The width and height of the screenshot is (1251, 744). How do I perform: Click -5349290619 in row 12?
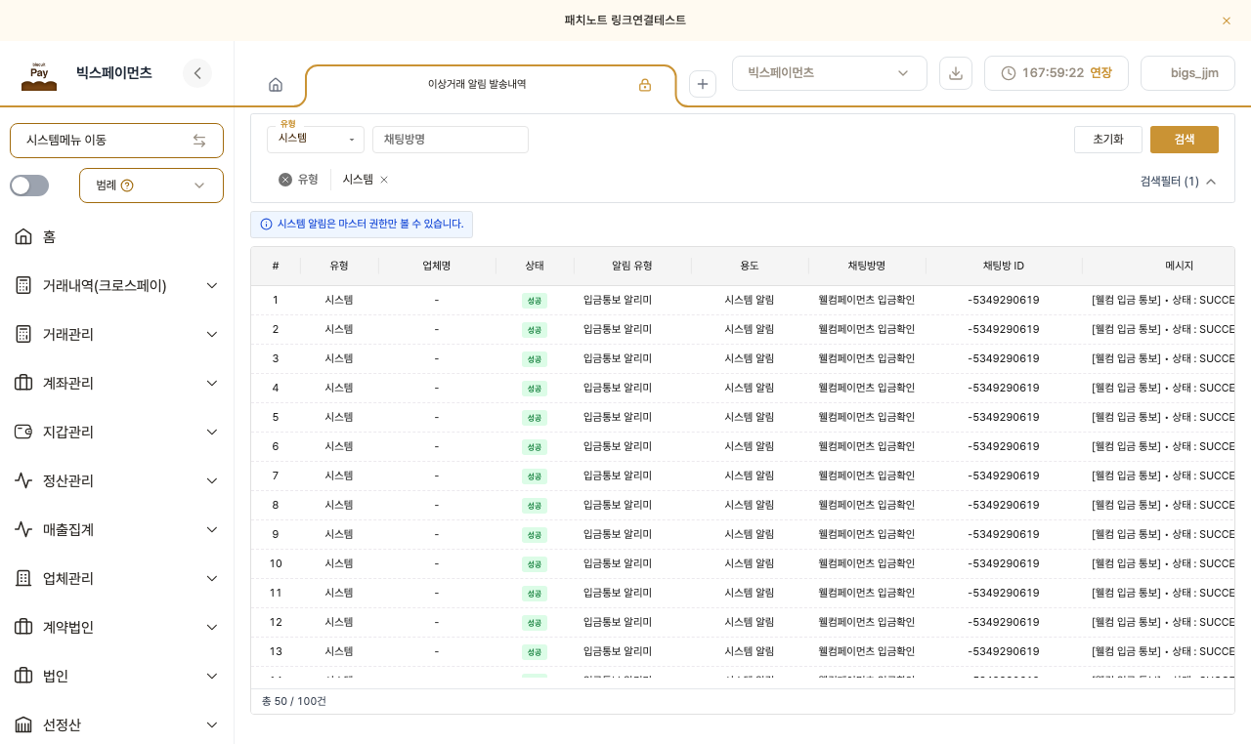[1004, 622]
